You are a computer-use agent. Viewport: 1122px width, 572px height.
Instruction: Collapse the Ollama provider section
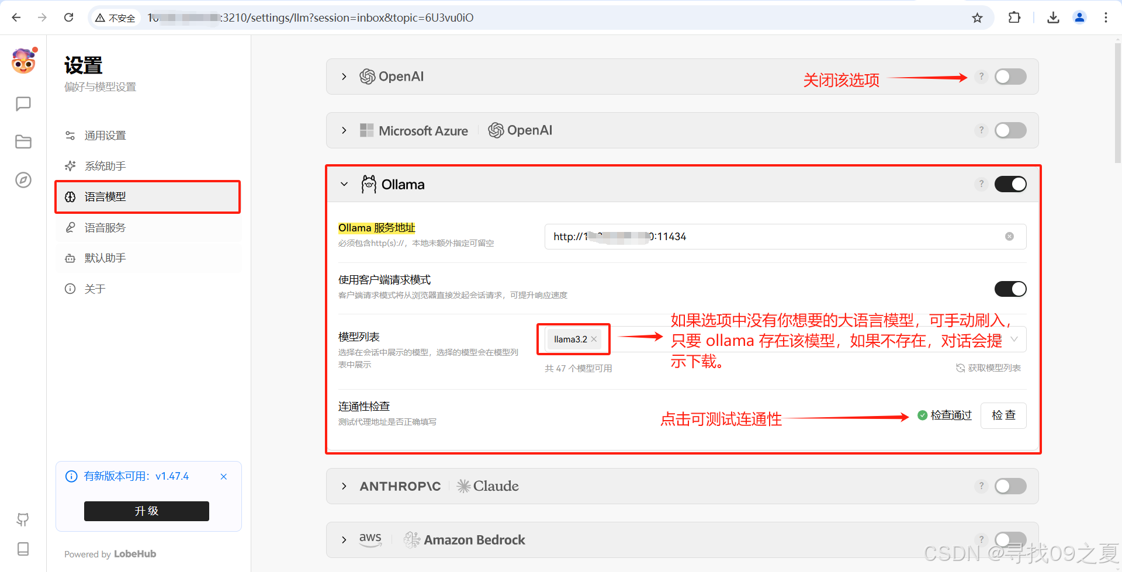click(344, 184)
